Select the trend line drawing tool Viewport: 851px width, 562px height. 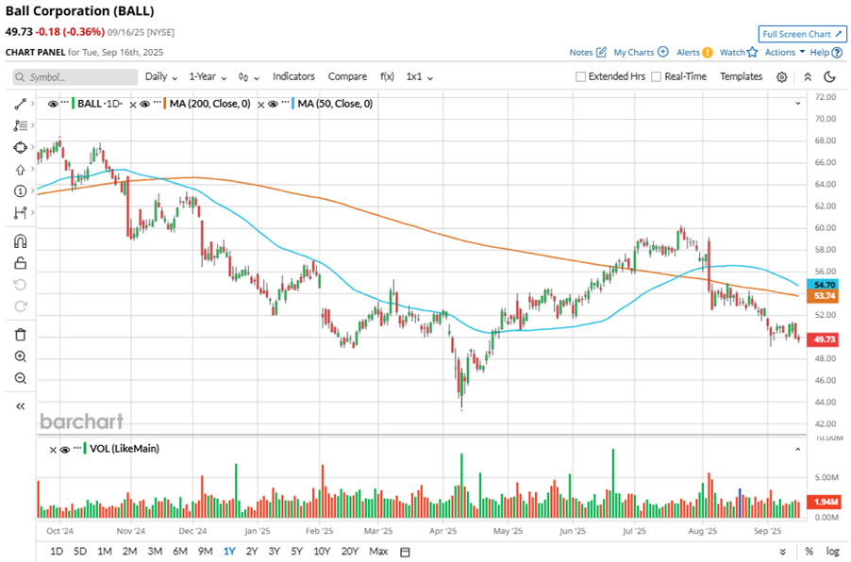[x=20, y=104]
